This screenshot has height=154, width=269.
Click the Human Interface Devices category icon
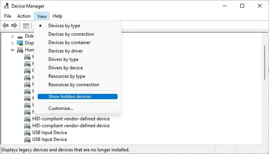pos(20,50)
